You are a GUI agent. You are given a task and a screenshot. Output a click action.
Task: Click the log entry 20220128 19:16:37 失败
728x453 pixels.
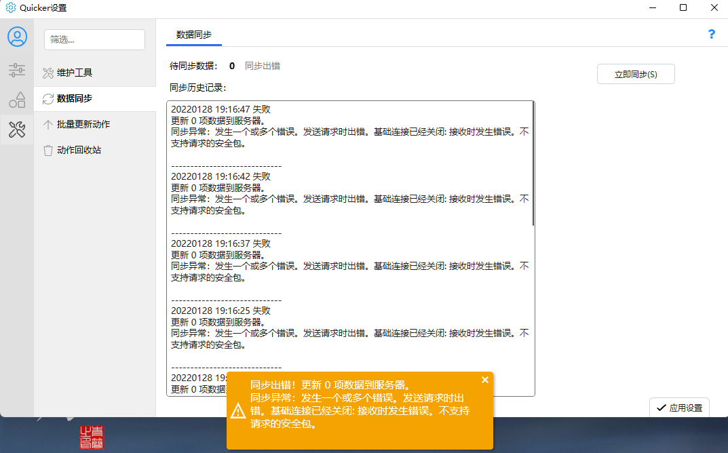[221, 243]
